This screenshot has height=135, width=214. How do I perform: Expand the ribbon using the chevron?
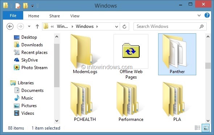point(199,15)
